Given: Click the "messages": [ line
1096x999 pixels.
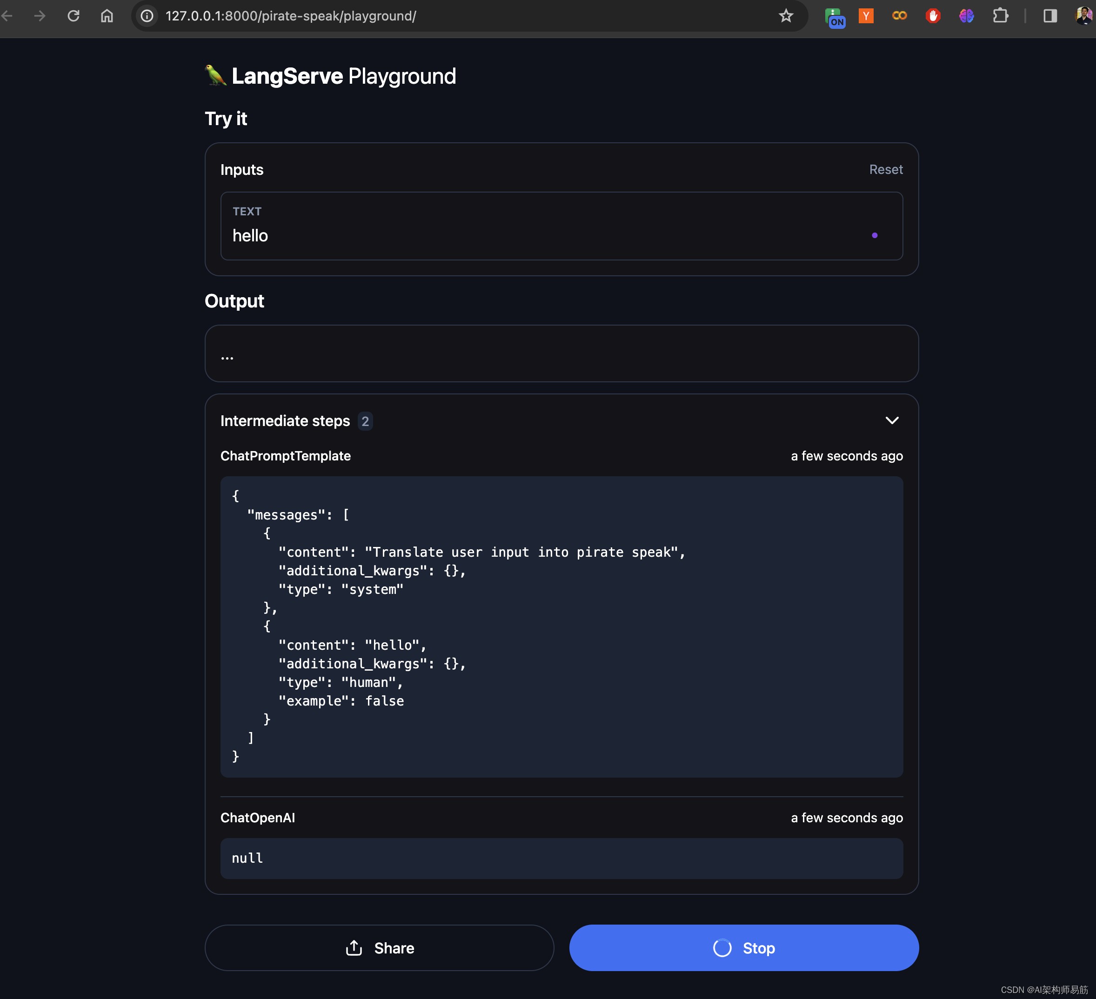Looking at the screenshot, I should coord(298,515).
